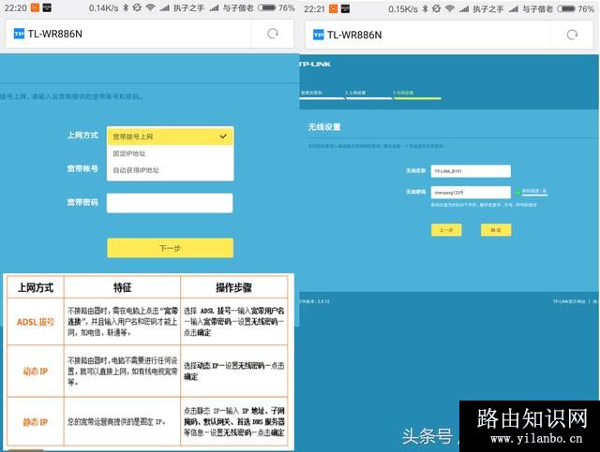Click the 下一步 button
Image resolution: width=600 pixels, height=452 pixels.
[171, 248]
